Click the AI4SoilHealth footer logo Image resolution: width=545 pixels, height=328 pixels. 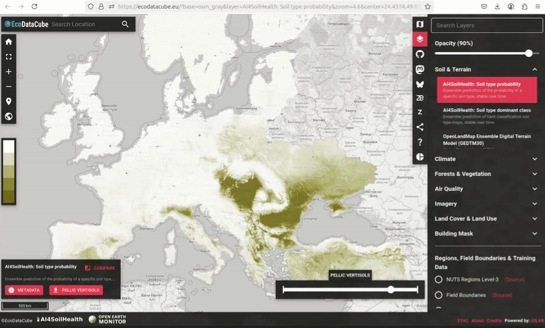[60, 319]
